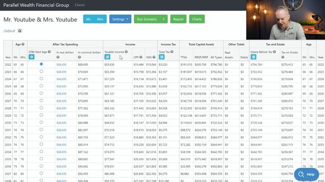The width and height of the screenshot is (325, 182).
Task: Open CPP help icon
Action: tap(141, 57)
